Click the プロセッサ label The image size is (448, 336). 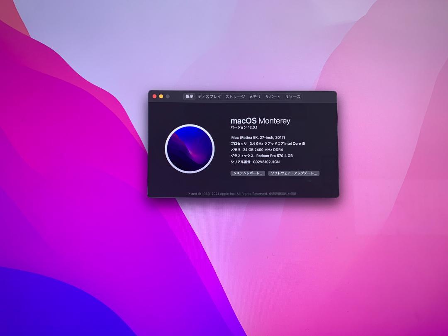click(239, 144)
